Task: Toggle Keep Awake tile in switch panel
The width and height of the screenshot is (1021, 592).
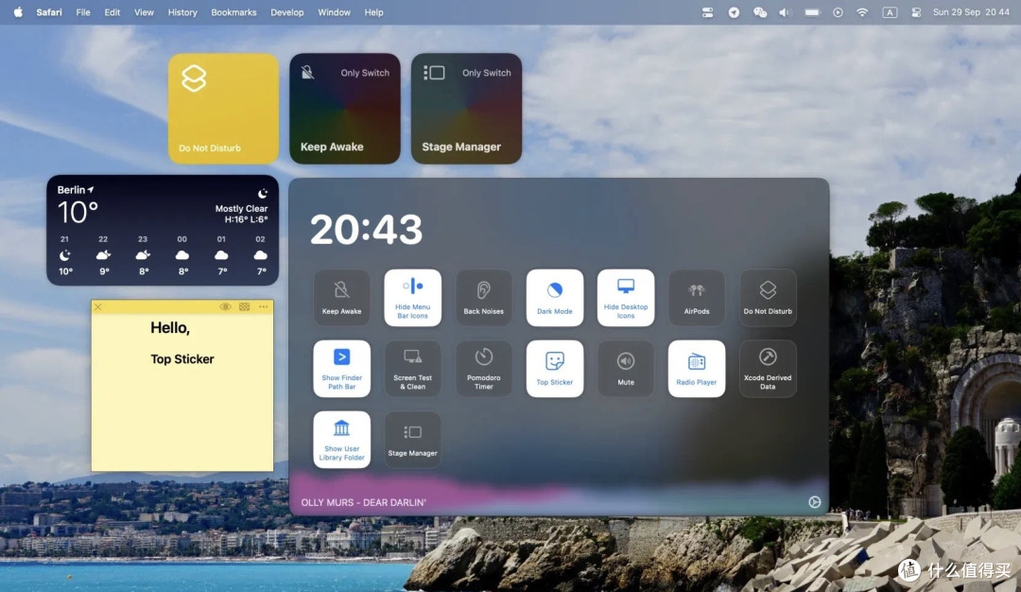Action: coord(341,298)
